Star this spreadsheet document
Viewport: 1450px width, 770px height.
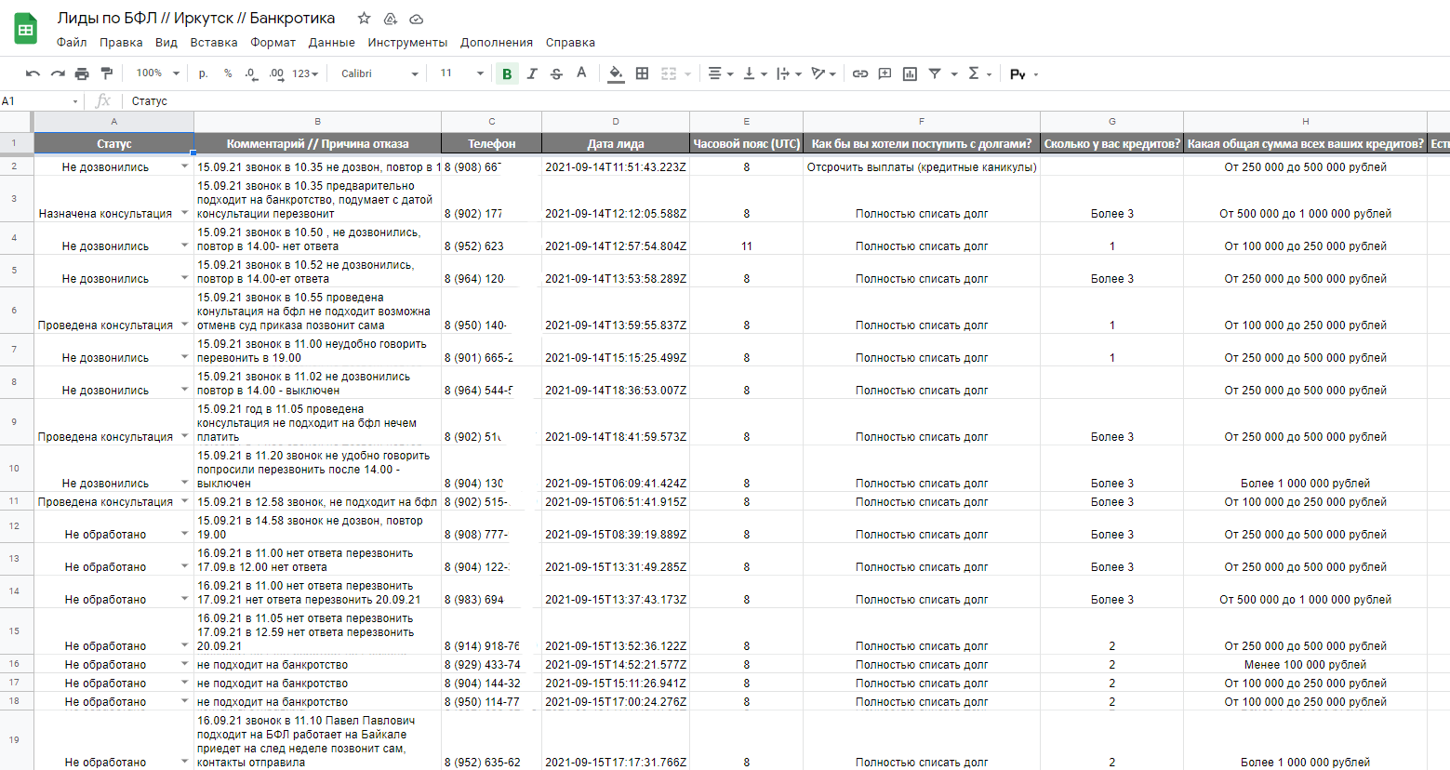[x=365, y=19]
